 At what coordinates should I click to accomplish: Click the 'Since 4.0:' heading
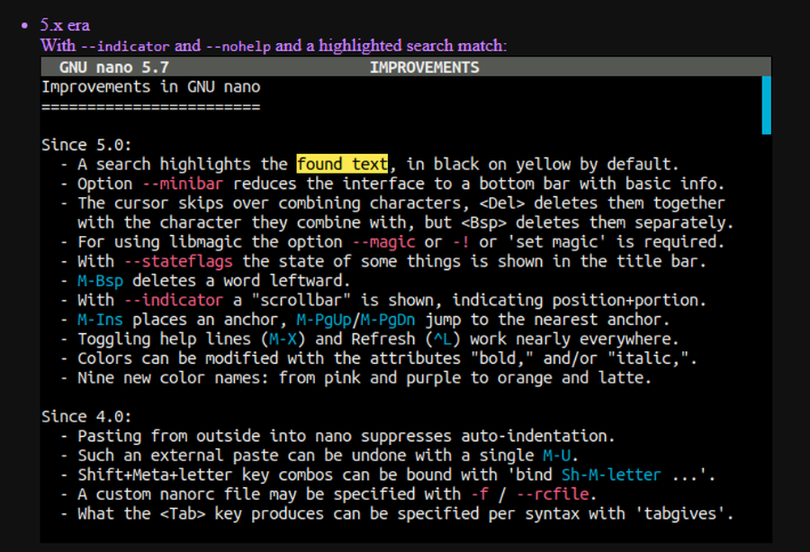tap(87, 417)
